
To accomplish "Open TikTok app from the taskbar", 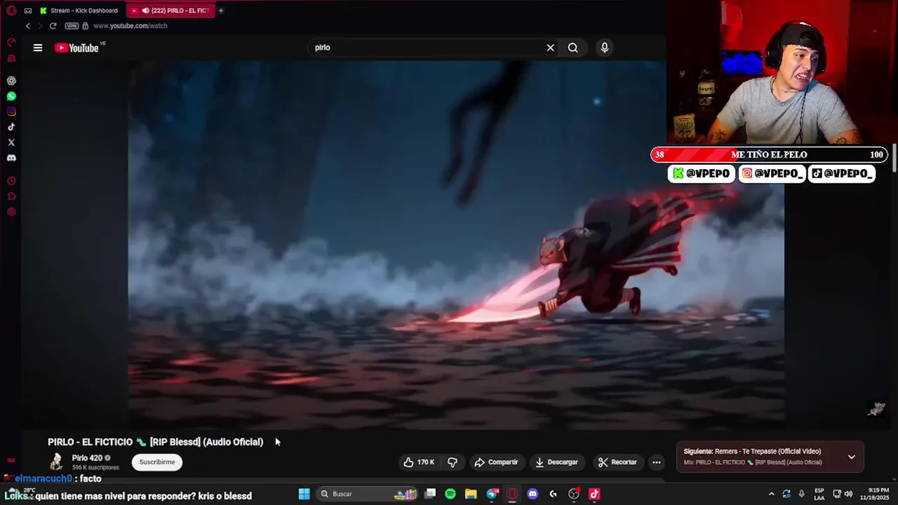I will tap(594, 494).
